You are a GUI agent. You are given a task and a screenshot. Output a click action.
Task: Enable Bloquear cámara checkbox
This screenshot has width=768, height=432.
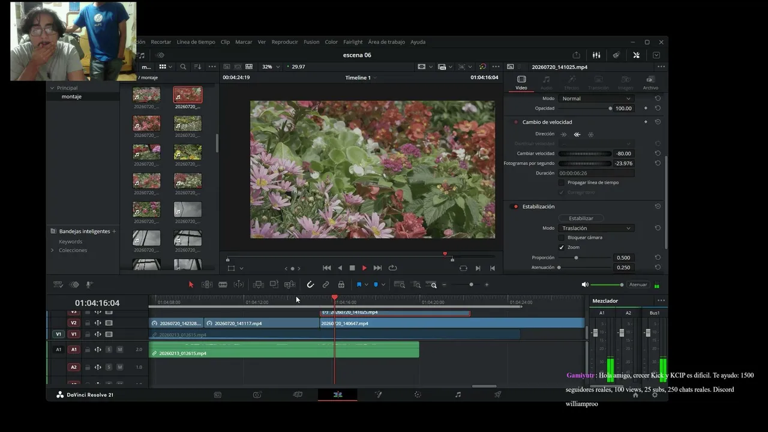point(562,238)
